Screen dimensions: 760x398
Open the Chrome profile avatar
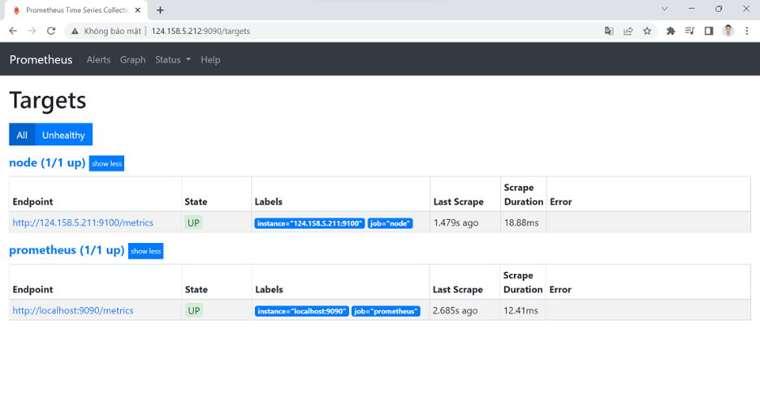728,31
